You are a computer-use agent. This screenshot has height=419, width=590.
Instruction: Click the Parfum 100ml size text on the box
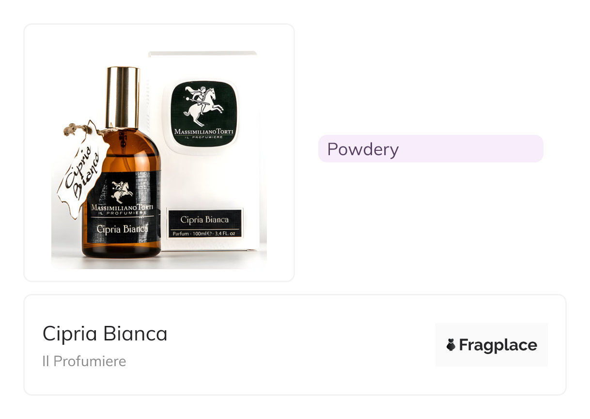(204, 233)
